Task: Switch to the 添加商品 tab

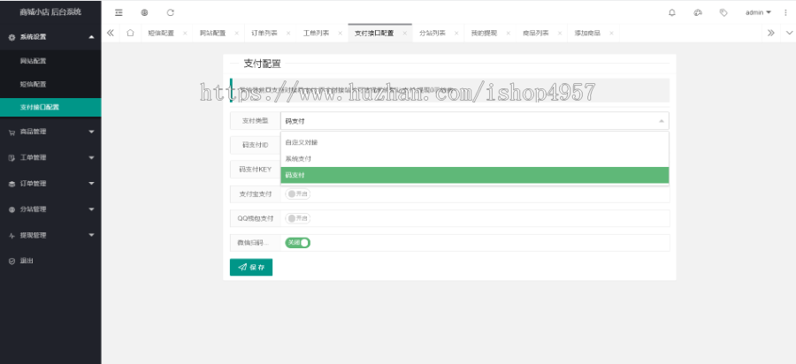Action: [x=587, y=34]
